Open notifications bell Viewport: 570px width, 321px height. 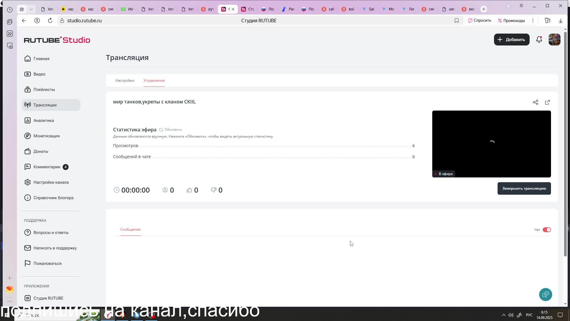[539, 40]
